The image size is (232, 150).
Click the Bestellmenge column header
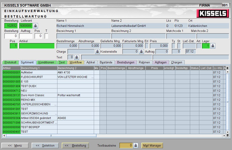point(116,68)
